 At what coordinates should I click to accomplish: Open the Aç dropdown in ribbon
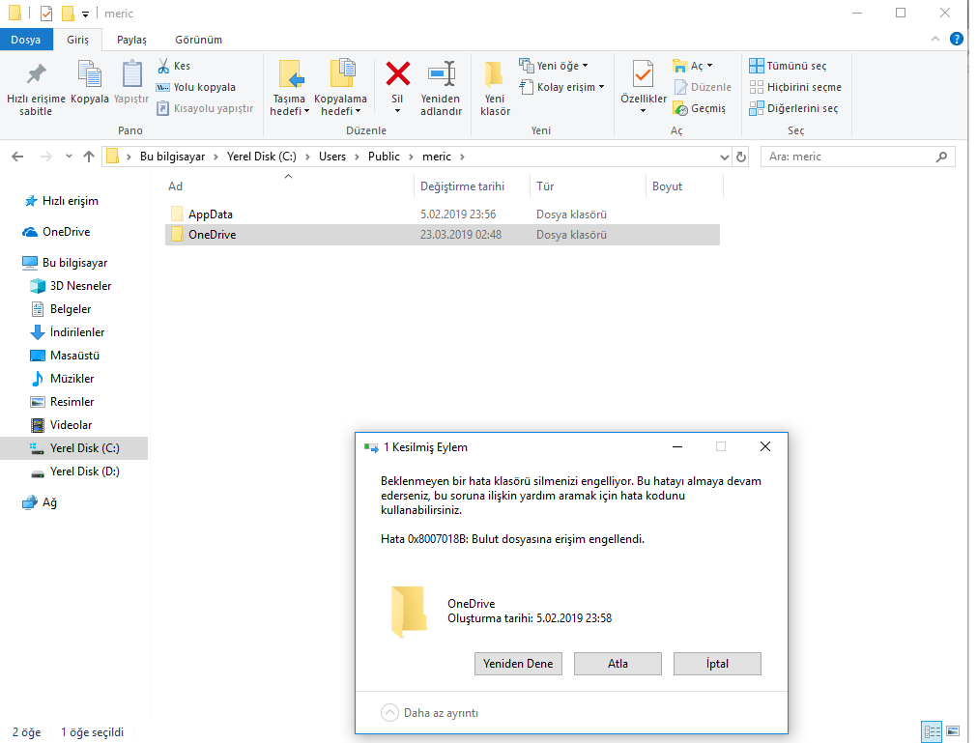coord(693,66)
